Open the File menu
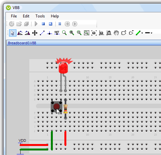 point(14,16)
